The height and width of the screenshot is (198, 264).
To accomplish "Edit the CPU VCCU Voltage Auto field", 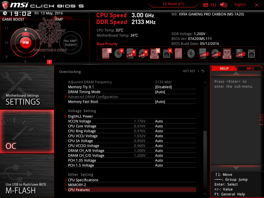I will click(159, 136).
